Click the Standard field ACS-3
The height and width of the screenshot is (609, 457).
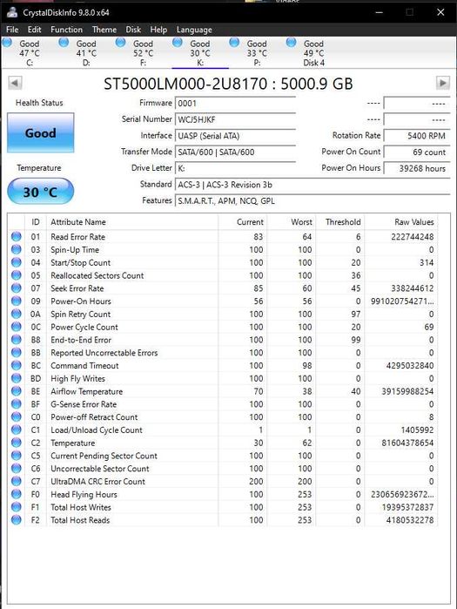313,185
